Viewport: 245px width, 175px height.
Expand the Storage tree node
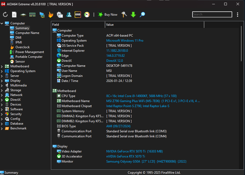[2, 90]
